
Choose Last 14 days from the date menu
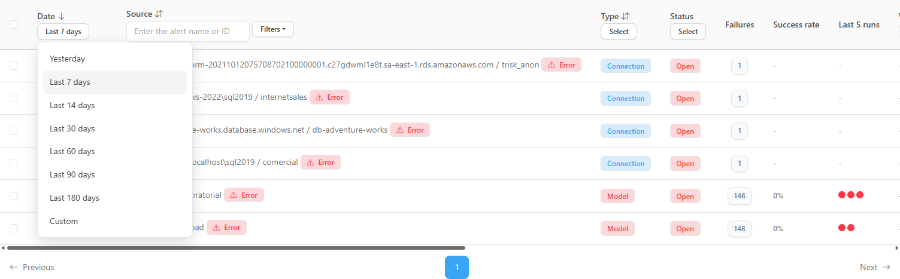(115, 105)
